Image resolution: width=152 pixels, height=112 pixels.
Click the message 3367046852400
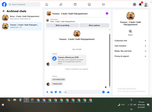58,80
